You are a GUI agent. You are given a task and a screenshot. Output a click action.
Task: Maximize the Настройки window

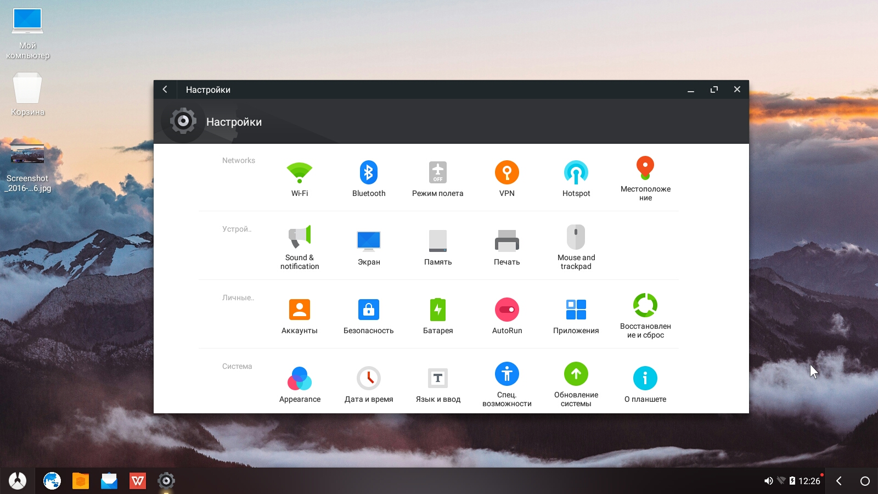(714, 89)
